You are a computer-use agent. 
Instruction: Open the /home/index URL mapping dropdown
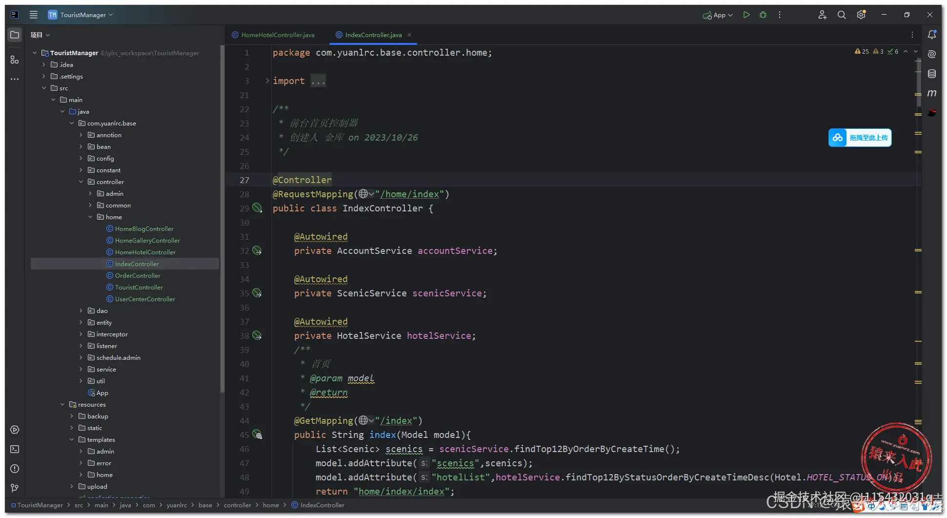pos(366,194)
